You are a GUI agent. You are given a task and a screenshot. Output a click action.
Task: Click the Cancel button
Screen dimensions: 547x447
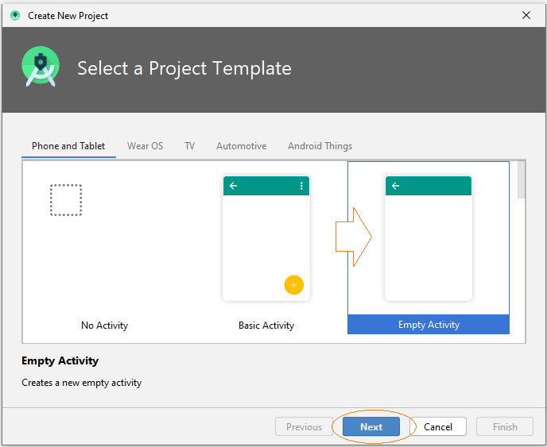tap(438, 426)
